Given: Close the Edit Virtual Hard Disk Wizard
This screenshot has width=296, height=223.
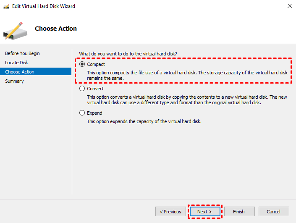Looking at the screenshot, I should pos(289,6).
